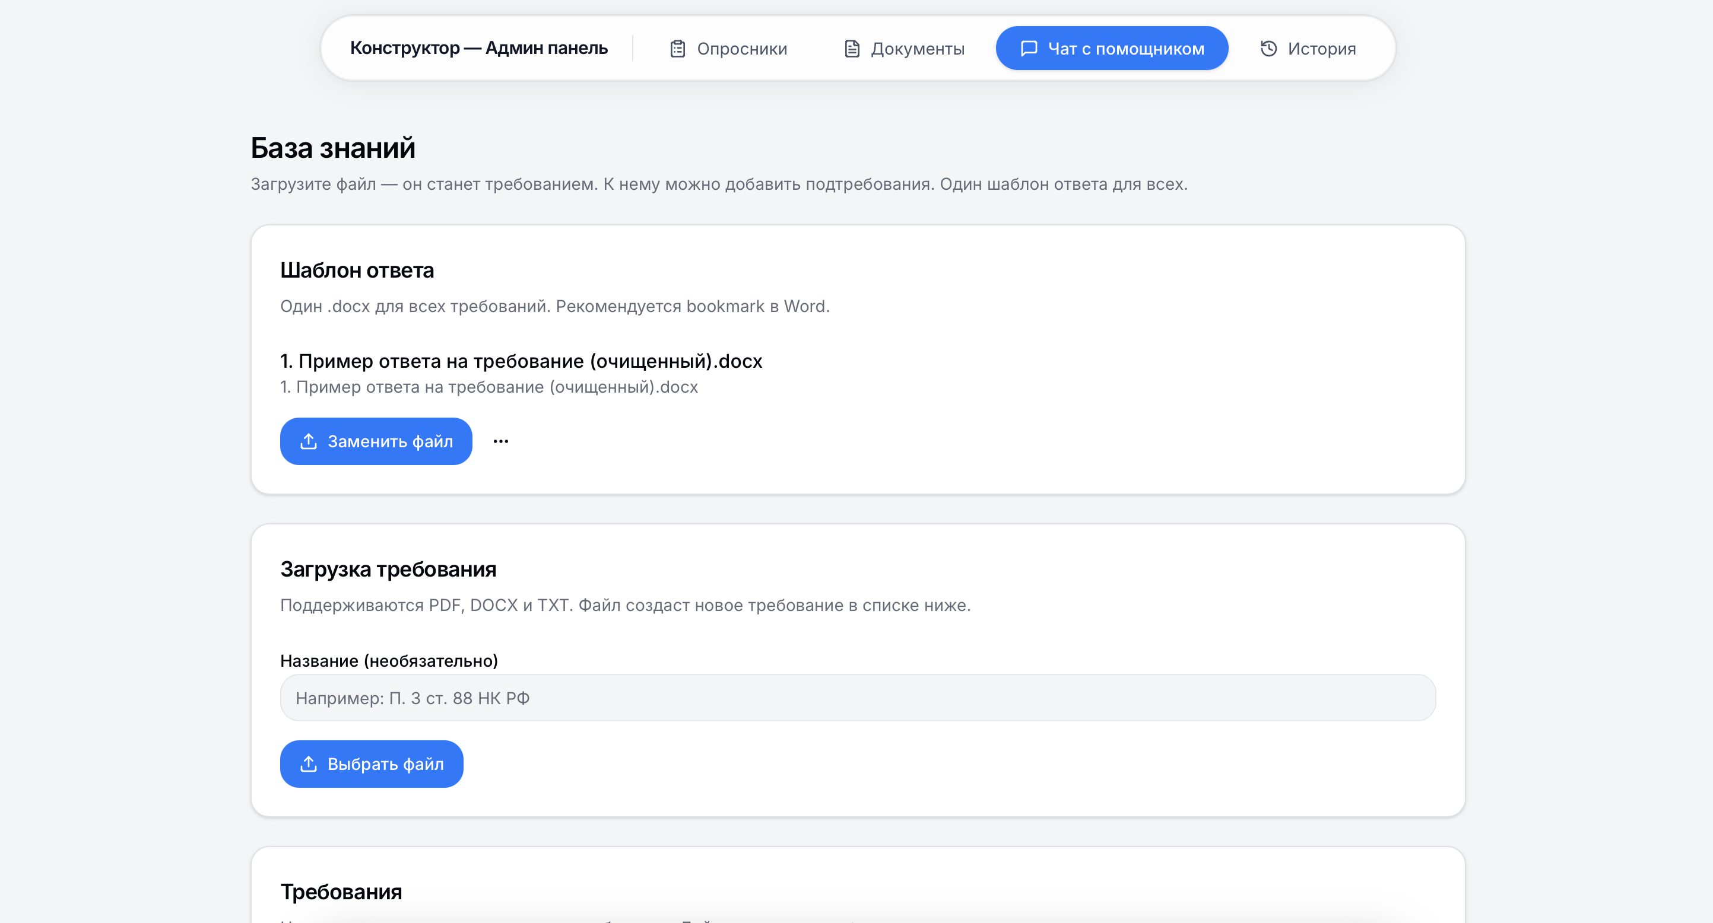Image resolution: width=1713 pixels, height=923 pixels.
Task: Click the Заменить файл button
Action: pos(376,441)
